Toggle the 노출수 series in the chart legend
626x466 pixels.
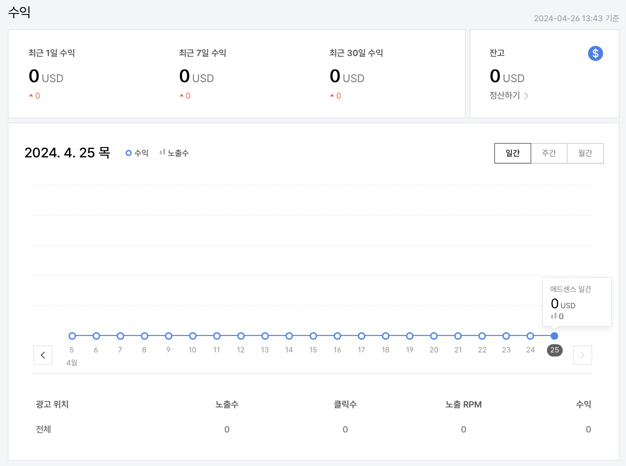pos(174,153)
